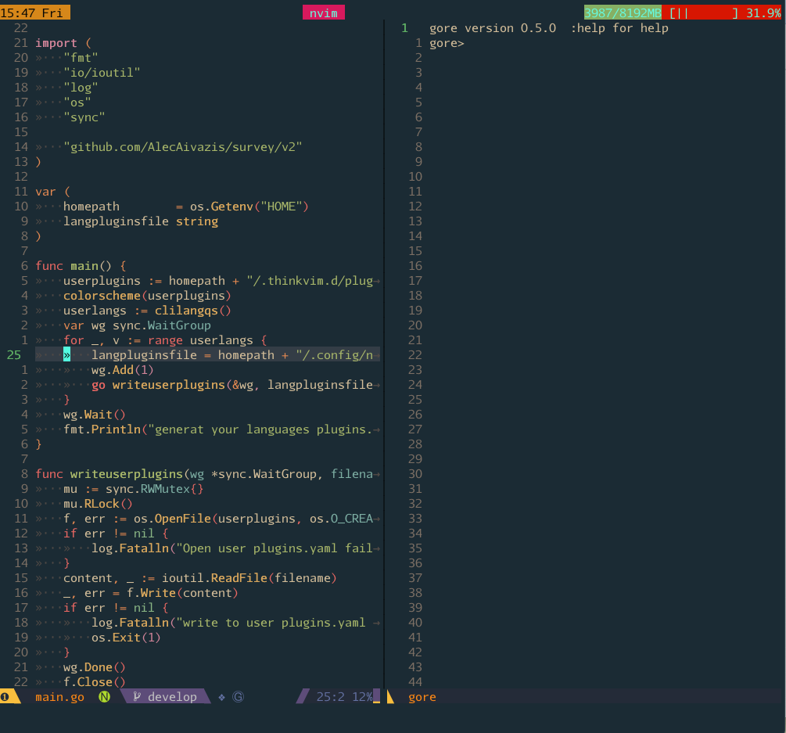This screenshot has width=786, height=733.
Task: Select the green N mode indicator icon
Action: [104, 696]
